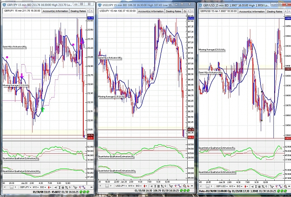Click chart scroll-left arrow in GBP/JPY window

(5, 187)
